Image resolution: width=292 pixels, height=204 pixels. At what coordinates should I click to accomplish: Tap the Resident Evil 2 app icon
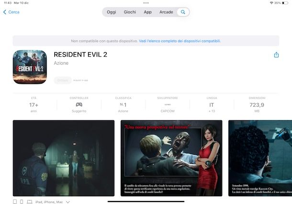30,67
